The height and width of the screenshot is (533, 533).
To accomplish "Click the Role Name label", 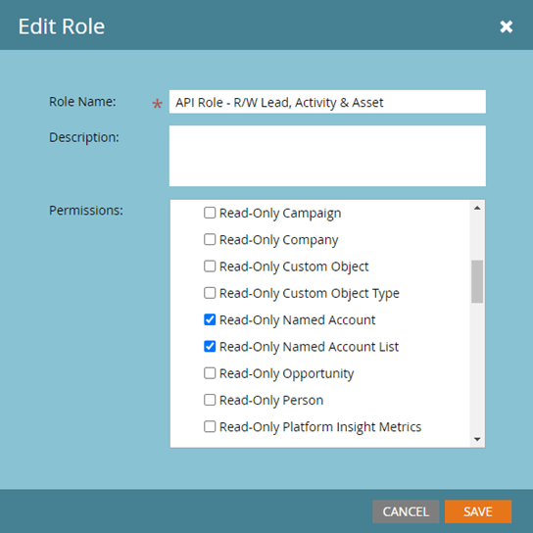I will (x=82, y=102).
